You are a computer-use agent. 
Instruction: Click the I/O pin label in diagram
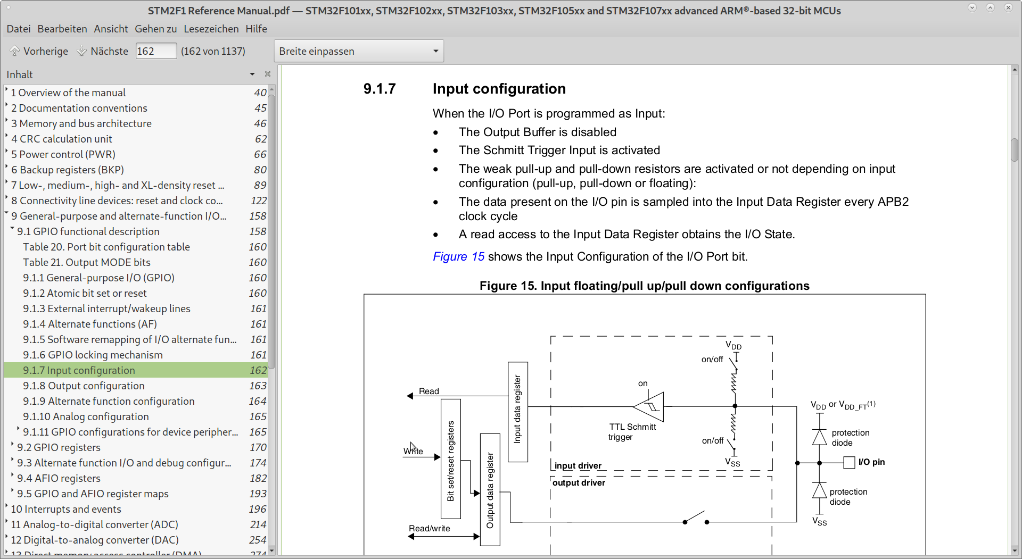pyautogui.click(x=871, y=462)
